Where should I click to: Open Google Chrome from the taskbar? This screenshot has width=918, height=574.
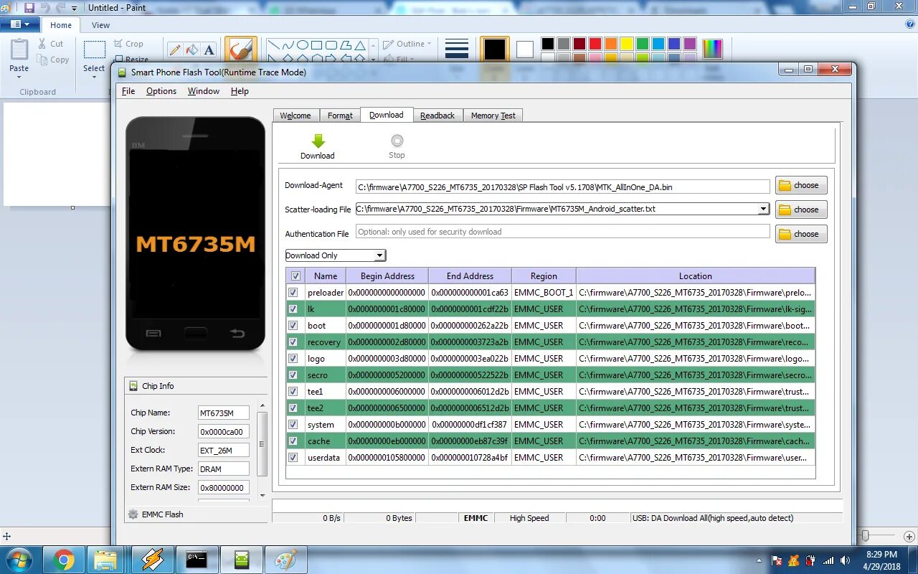(x=63, y=560)
